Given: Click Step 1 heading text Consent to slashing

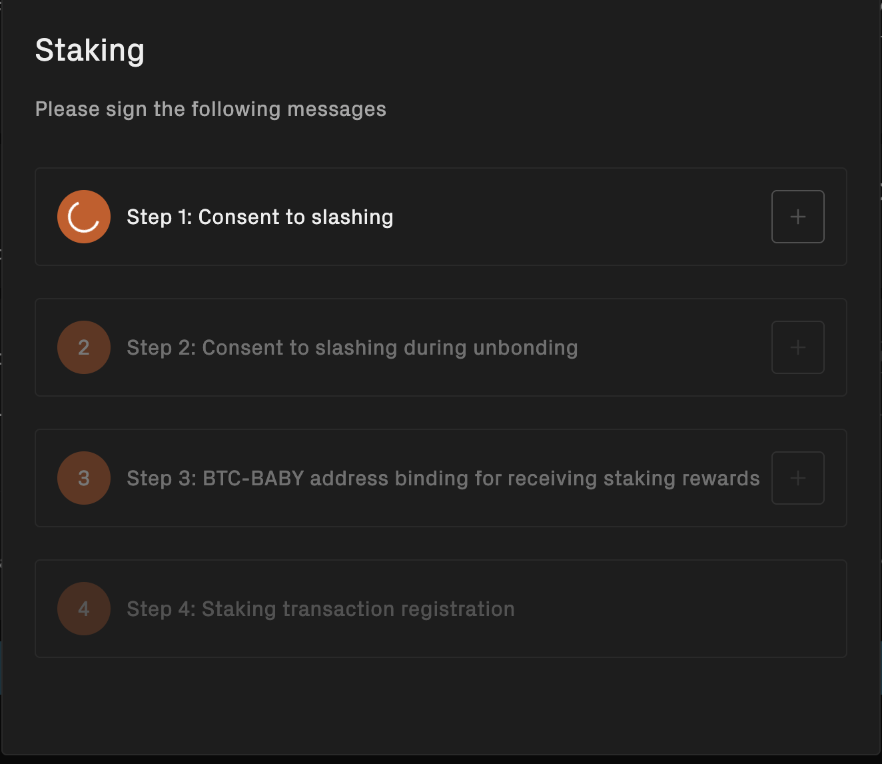Looking at the screenshot, I should point(260,217).
